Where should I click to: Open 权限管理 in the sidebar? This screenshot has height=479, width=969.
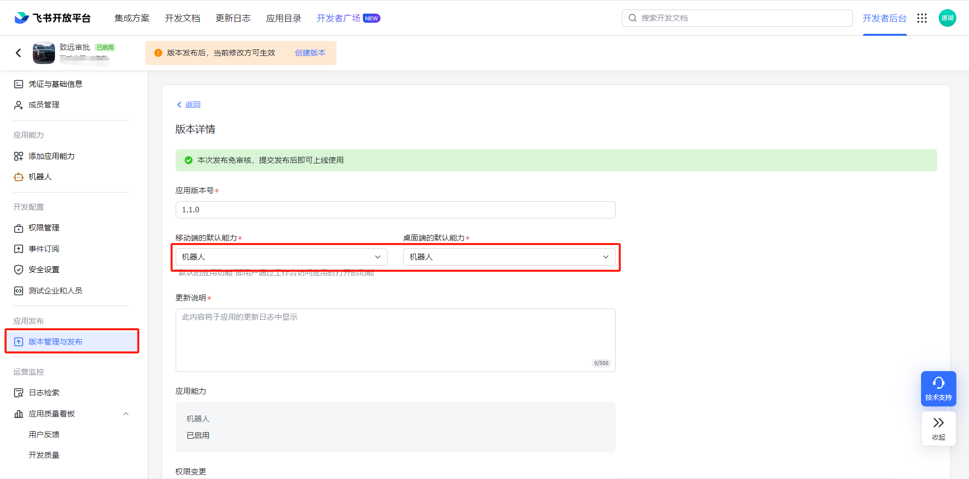43,228
